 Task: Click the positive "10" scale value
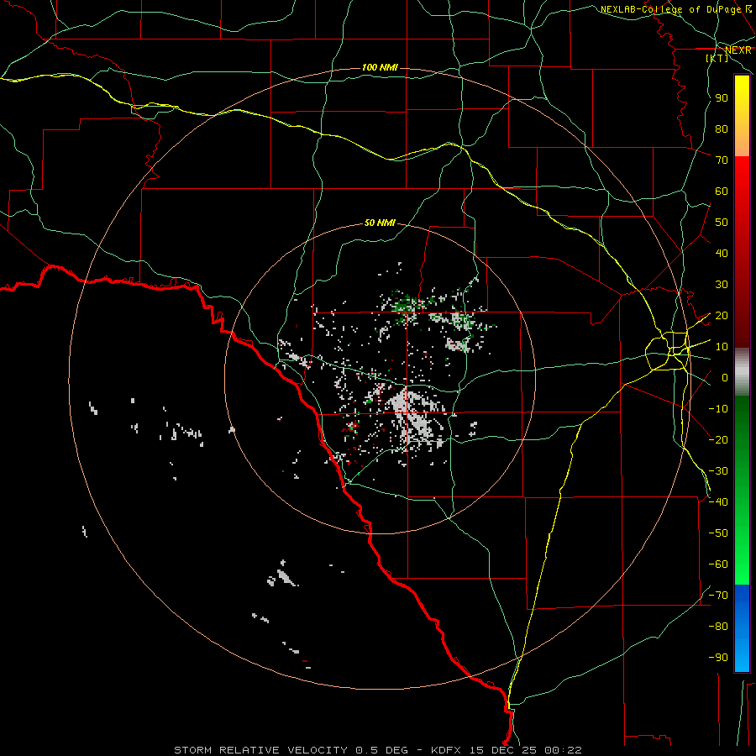(722, 347)
